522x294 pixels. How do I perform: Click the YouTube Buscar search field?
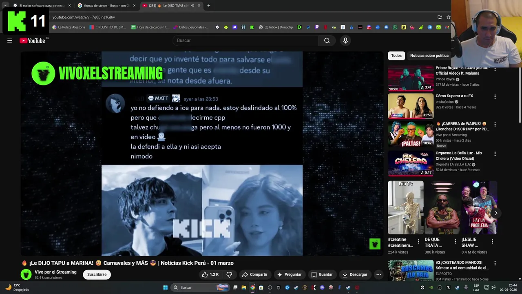[x=246, y=40]
